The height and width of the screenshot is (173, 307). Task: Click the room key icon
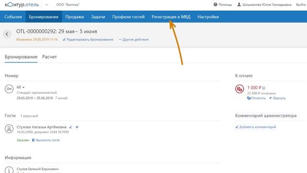tap(9, 89)
